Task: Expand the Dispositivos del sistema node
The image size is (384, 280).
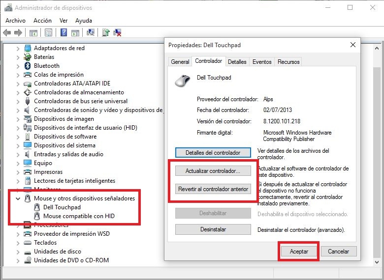Action: pyautogui.click(x=18, y=145)
